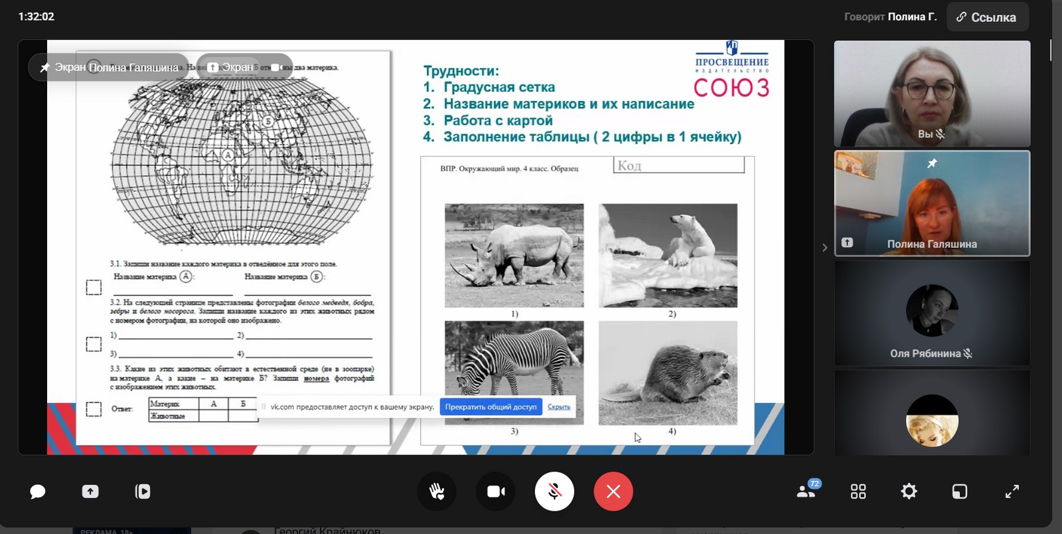Click the Скрыть link

click(559, 407)
